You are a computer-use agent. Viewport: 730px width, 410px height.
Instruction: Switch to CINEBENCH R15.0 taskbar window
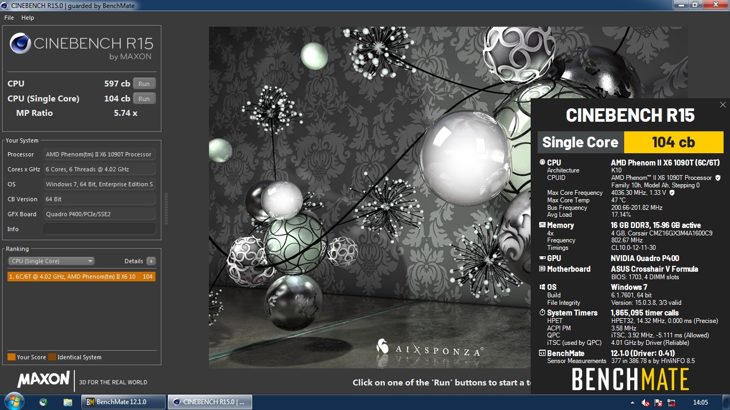pos(209,402)
